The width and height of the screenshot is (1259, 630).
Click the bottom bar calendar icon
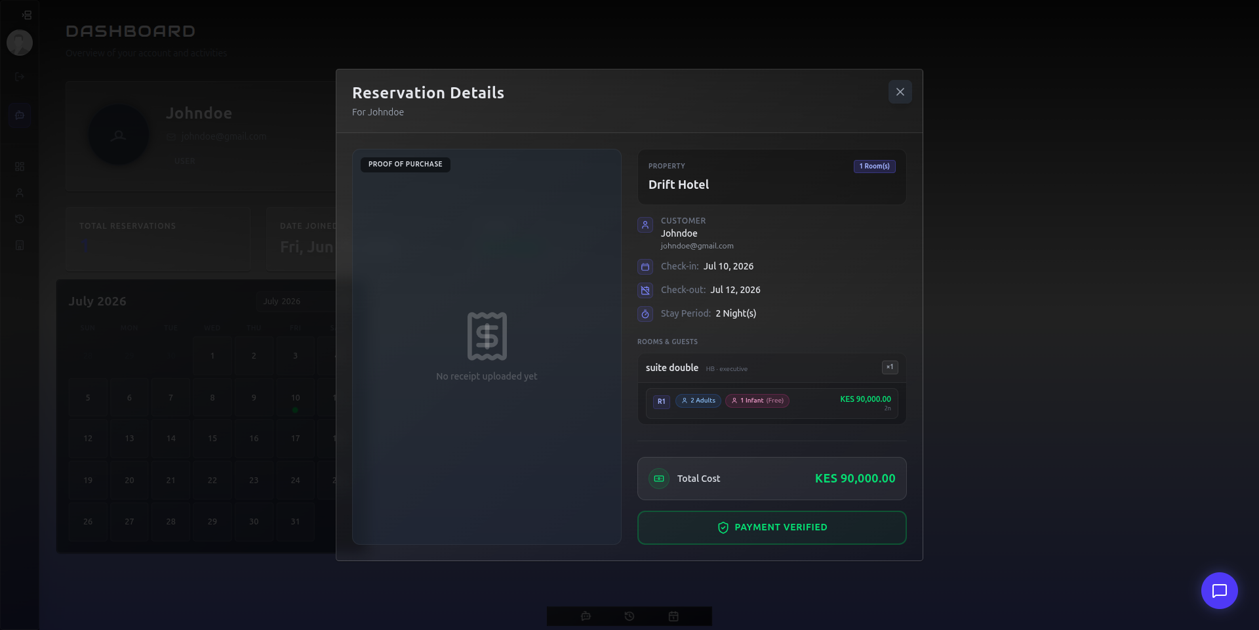[673, 616]
